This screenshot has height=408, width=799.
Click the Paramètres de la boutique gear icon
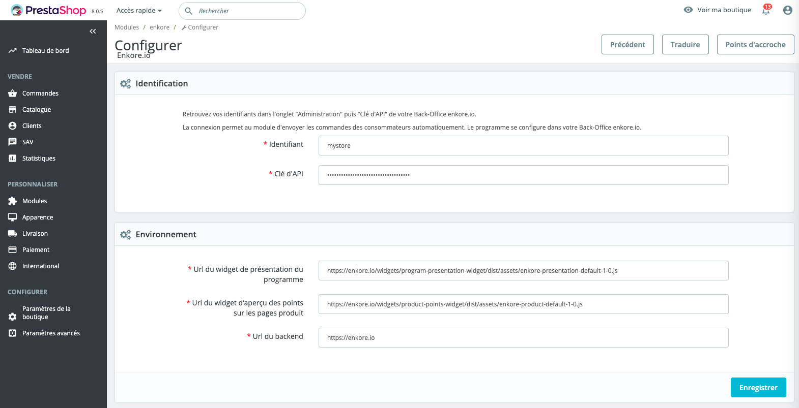point(13,317)
